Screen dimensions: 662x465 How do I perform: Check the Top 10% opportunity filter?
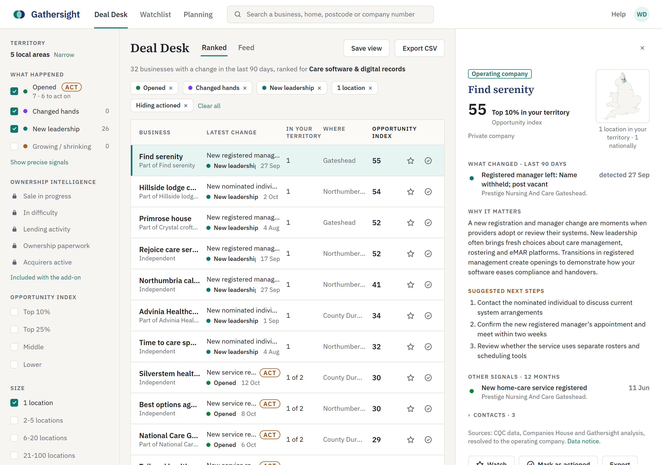(14, 312)
